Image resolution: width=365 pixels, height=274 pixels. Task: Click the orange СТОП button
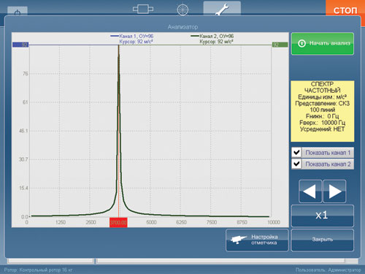point(345,9)
